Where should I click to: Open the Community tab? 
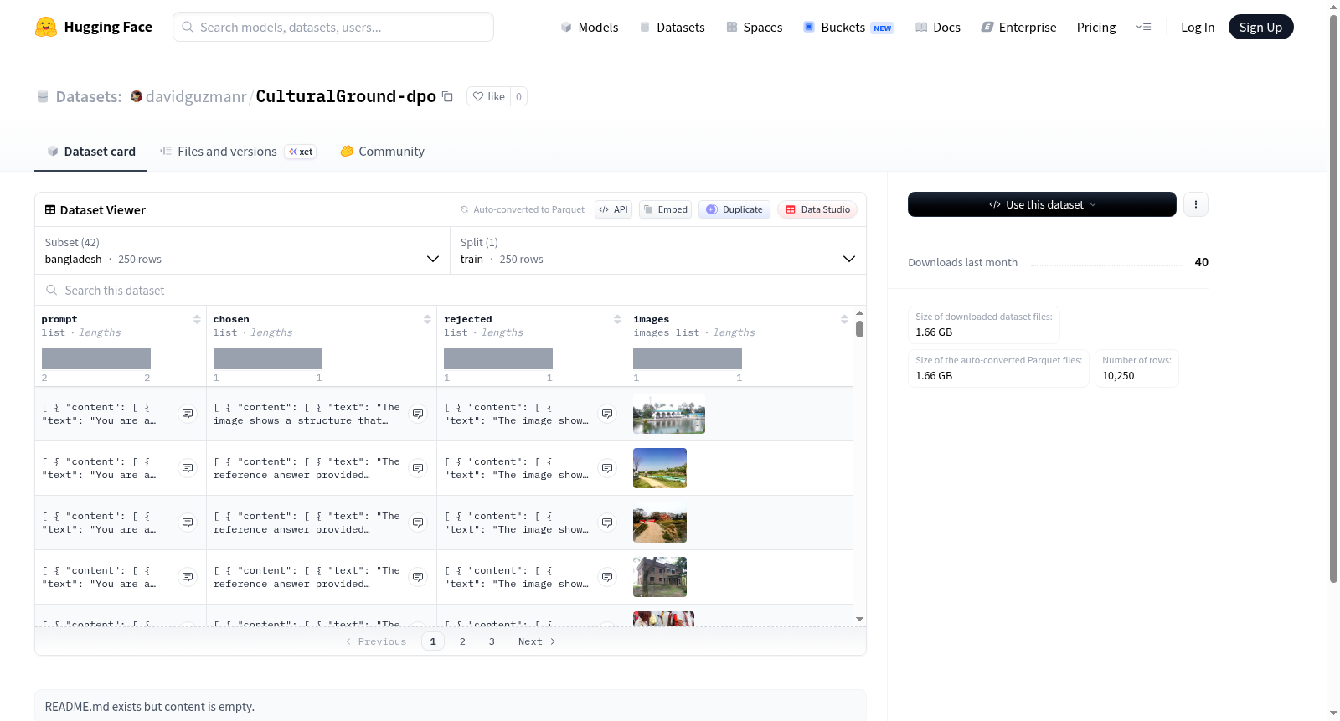[382, 152]
